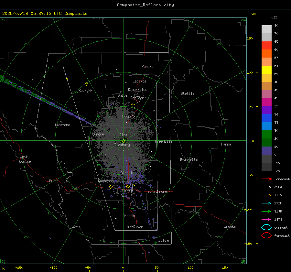Screen dimensions: 291x272
Task: Click the Olds town label
Action: (123, 135)
